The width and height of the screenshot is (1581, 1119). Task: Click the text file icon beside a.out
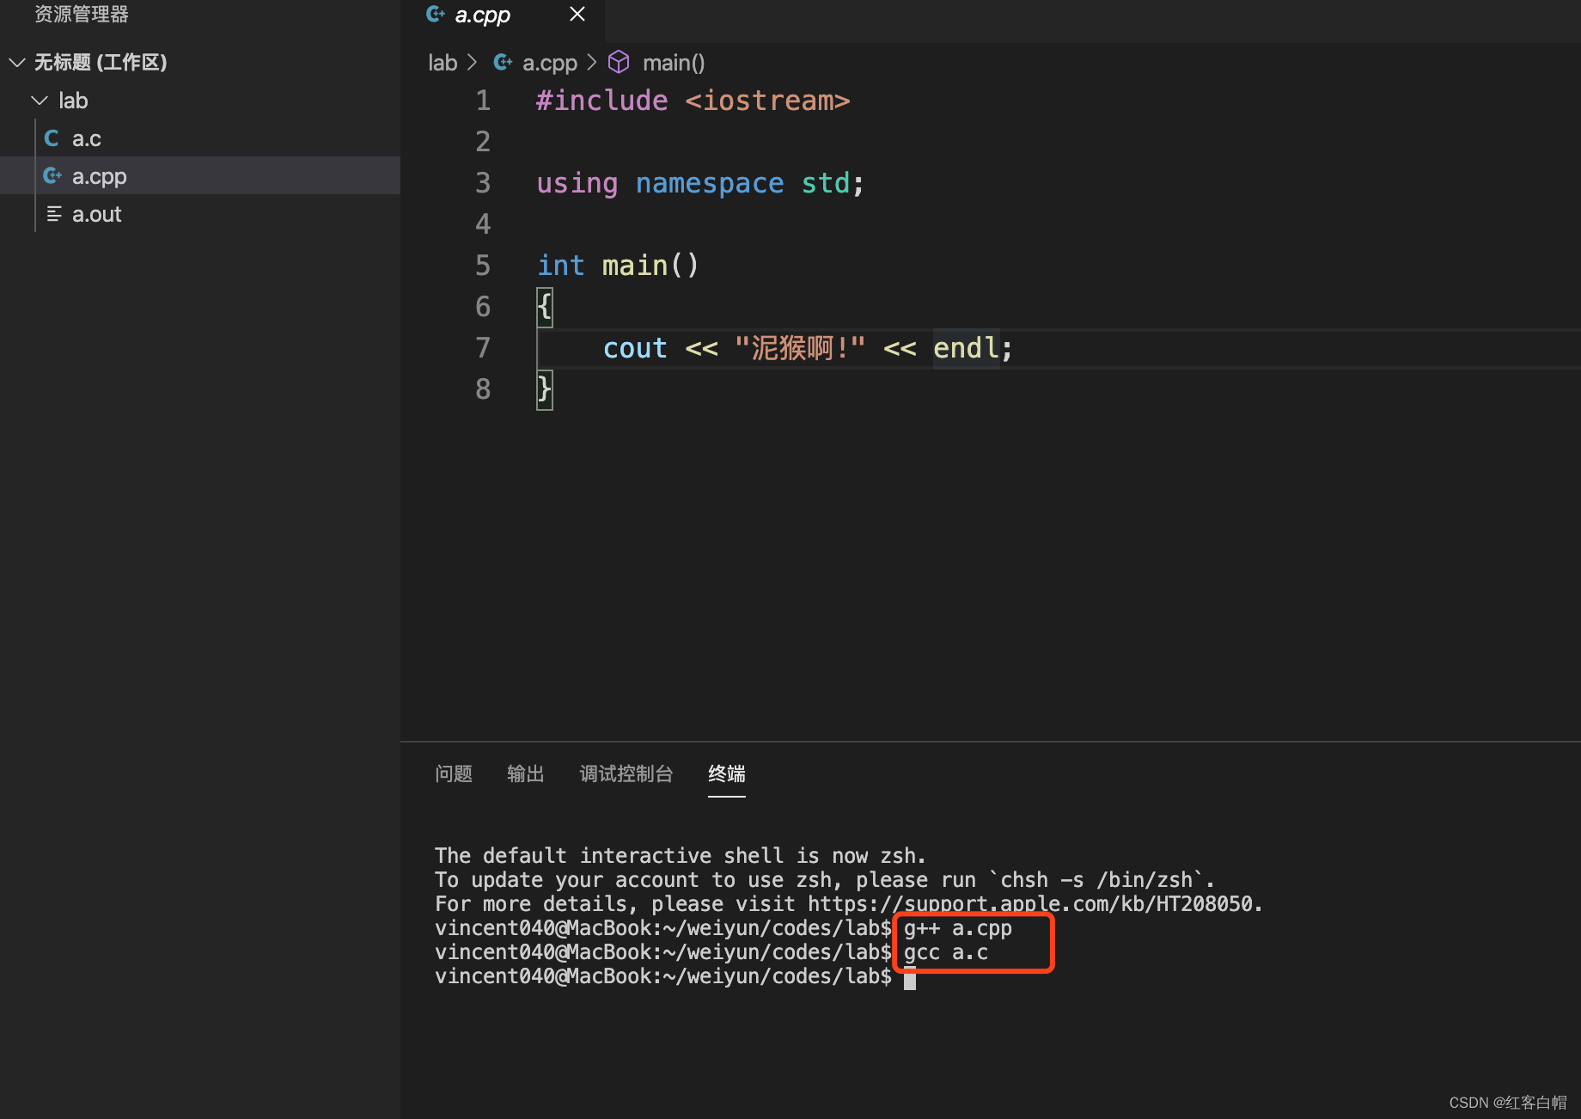pos(54,214)
